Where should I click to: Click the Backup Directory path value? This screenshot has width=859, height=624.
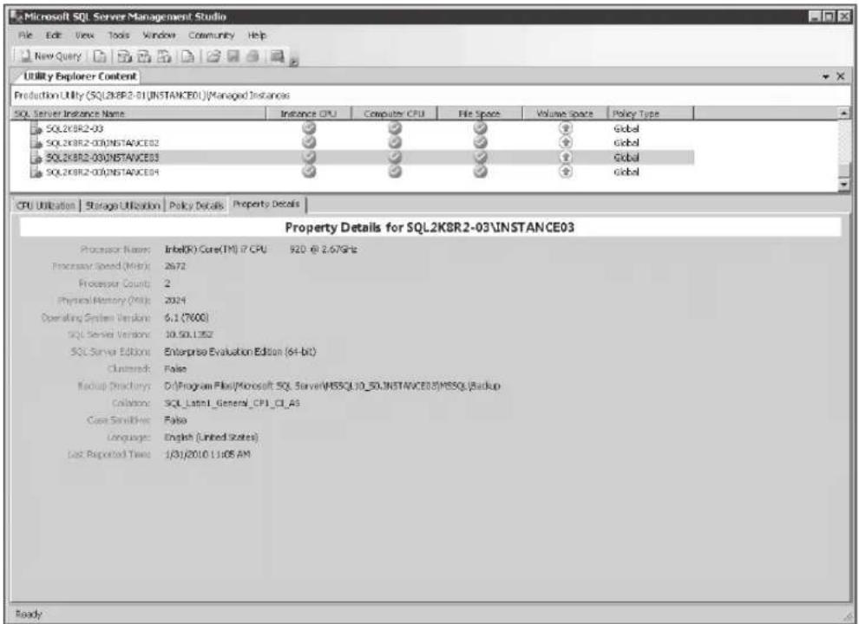pos(332,386)
